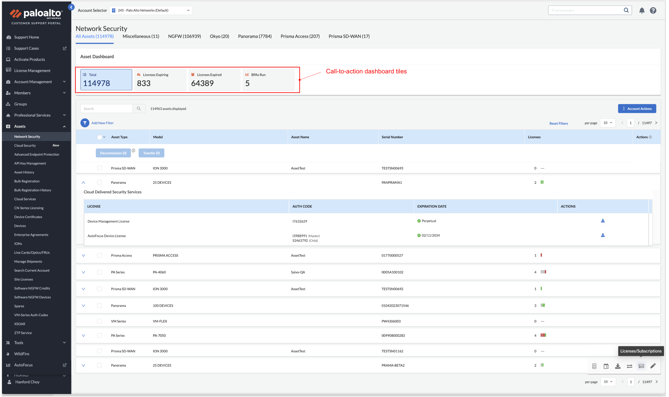Viewport: 669px width, 397px height.
Task: Click the blue Add New Filter funnel icon
Action: point(85,123)
